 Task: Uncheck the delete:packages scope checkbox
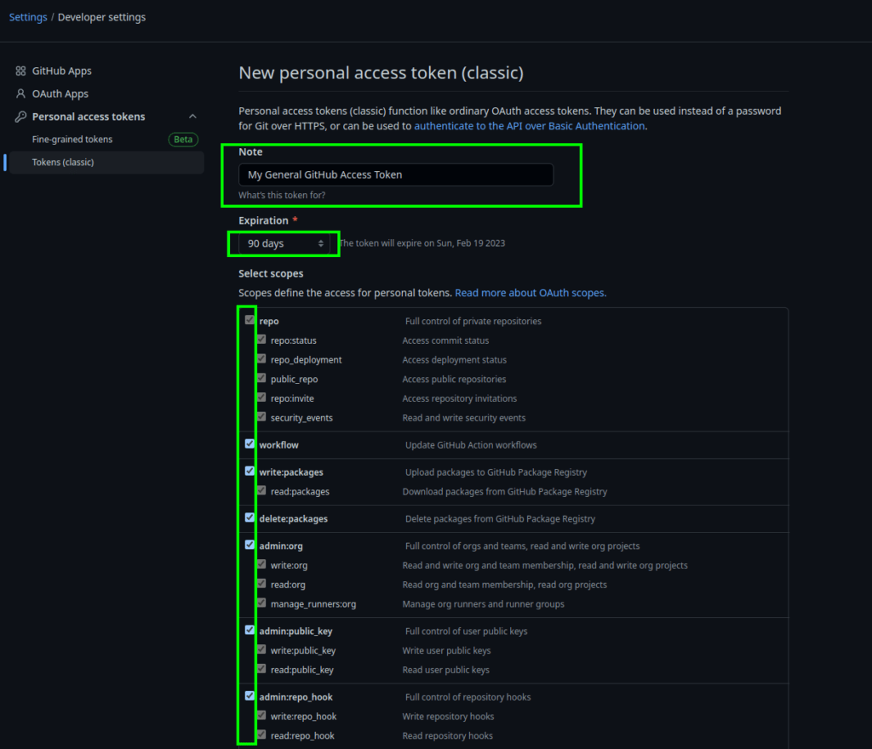point(250,517)
